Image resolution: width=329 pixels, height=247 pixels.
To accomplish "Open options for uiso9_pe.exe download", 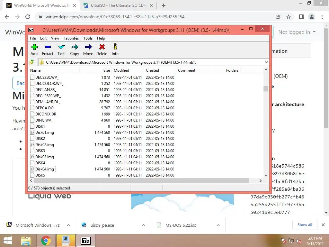I will tap(143, 225).
